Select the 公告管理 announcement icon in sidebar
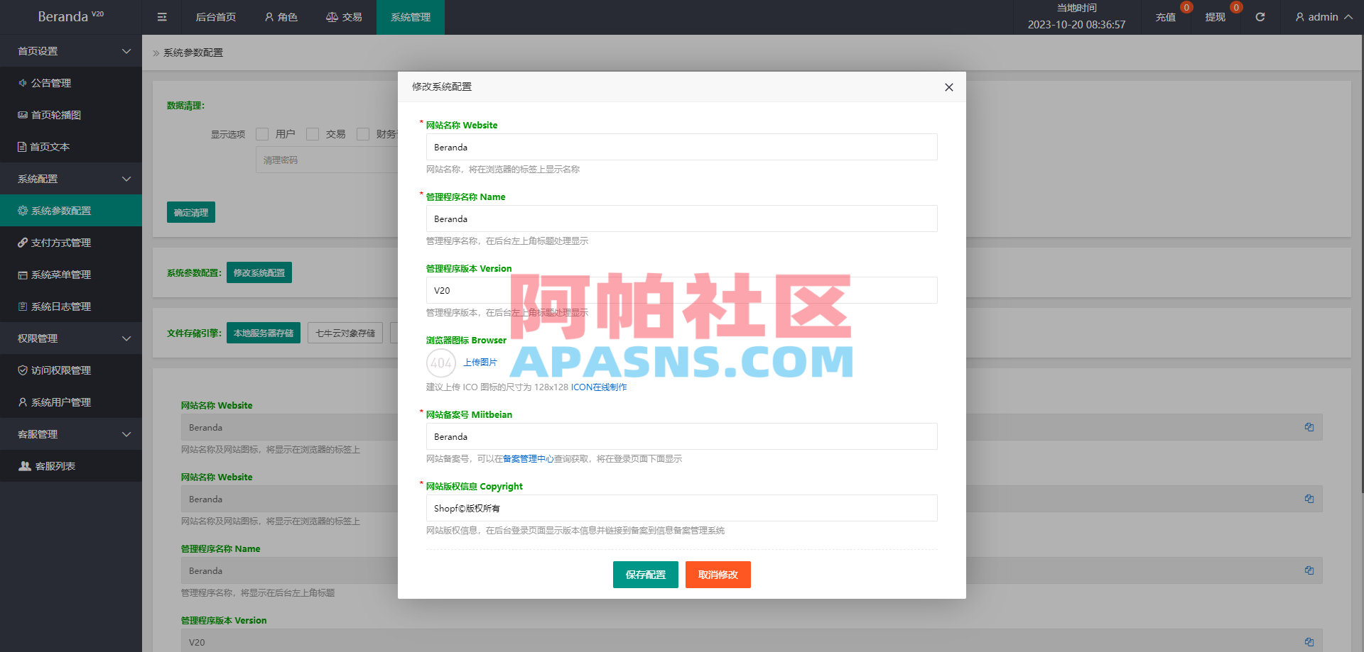Image resolution: width=1364 pixels, height=652 pixels. click(x=21, y=83)
